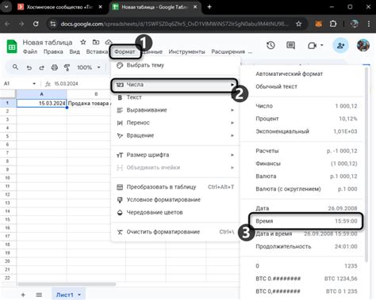Image resolution: width=376 pixels, height=300 pixels.
Task: Select Обычный текст format
Action: (x=303, y=86)
